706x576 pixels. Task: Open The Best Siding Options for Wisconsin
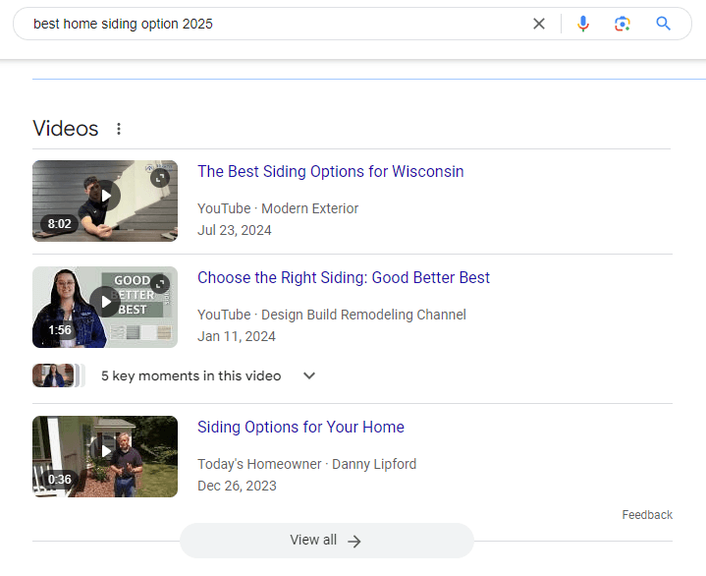331,172
